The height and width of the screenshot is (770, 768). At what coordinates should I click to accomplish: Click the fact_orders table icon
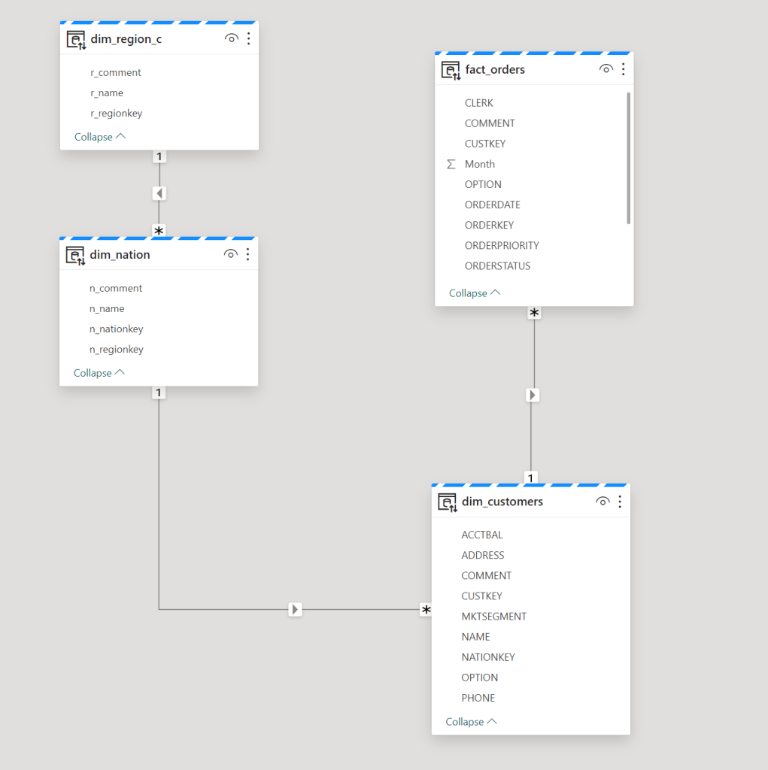point(451,71)
